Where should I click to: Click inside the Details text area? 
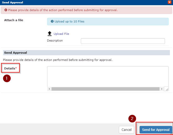pyautogui.click(x=108, y=76)
